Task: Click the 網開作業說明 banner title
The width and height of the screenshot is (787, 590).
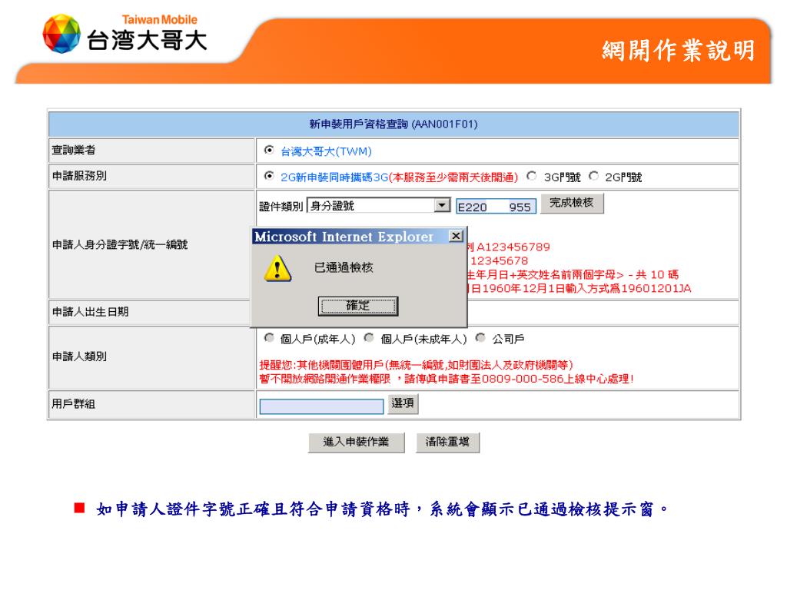Action: 679,50
